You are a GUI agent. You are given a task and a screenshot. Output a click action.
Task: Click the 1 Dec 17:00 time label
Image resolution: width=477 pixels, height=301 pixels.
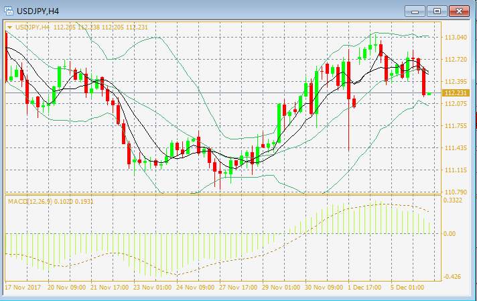tap(364, 288)
